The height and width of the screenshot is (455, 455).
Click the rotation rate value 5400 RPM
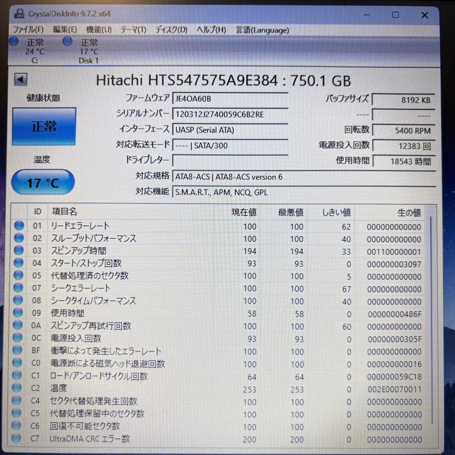pos(403,131)
